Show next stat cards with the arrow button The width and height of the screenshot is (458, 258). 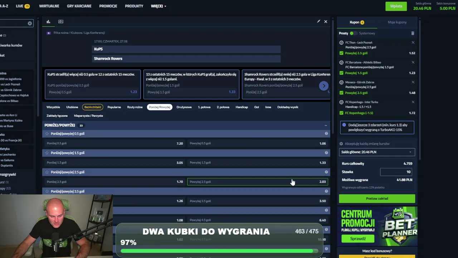click(x=324, y=86)
